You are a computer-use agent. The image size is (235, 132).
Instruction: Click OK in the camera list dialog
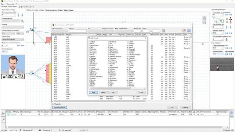(x=172, y=107)
